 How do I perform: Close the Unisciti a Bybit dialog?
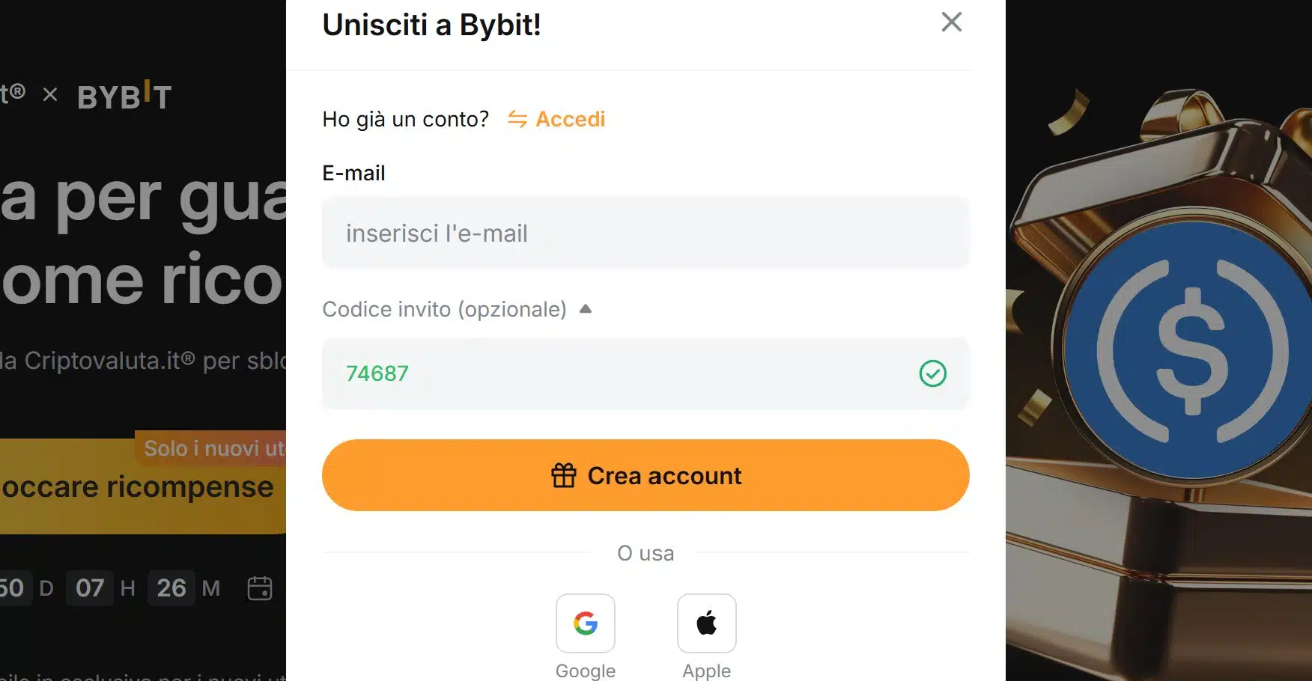951,22
